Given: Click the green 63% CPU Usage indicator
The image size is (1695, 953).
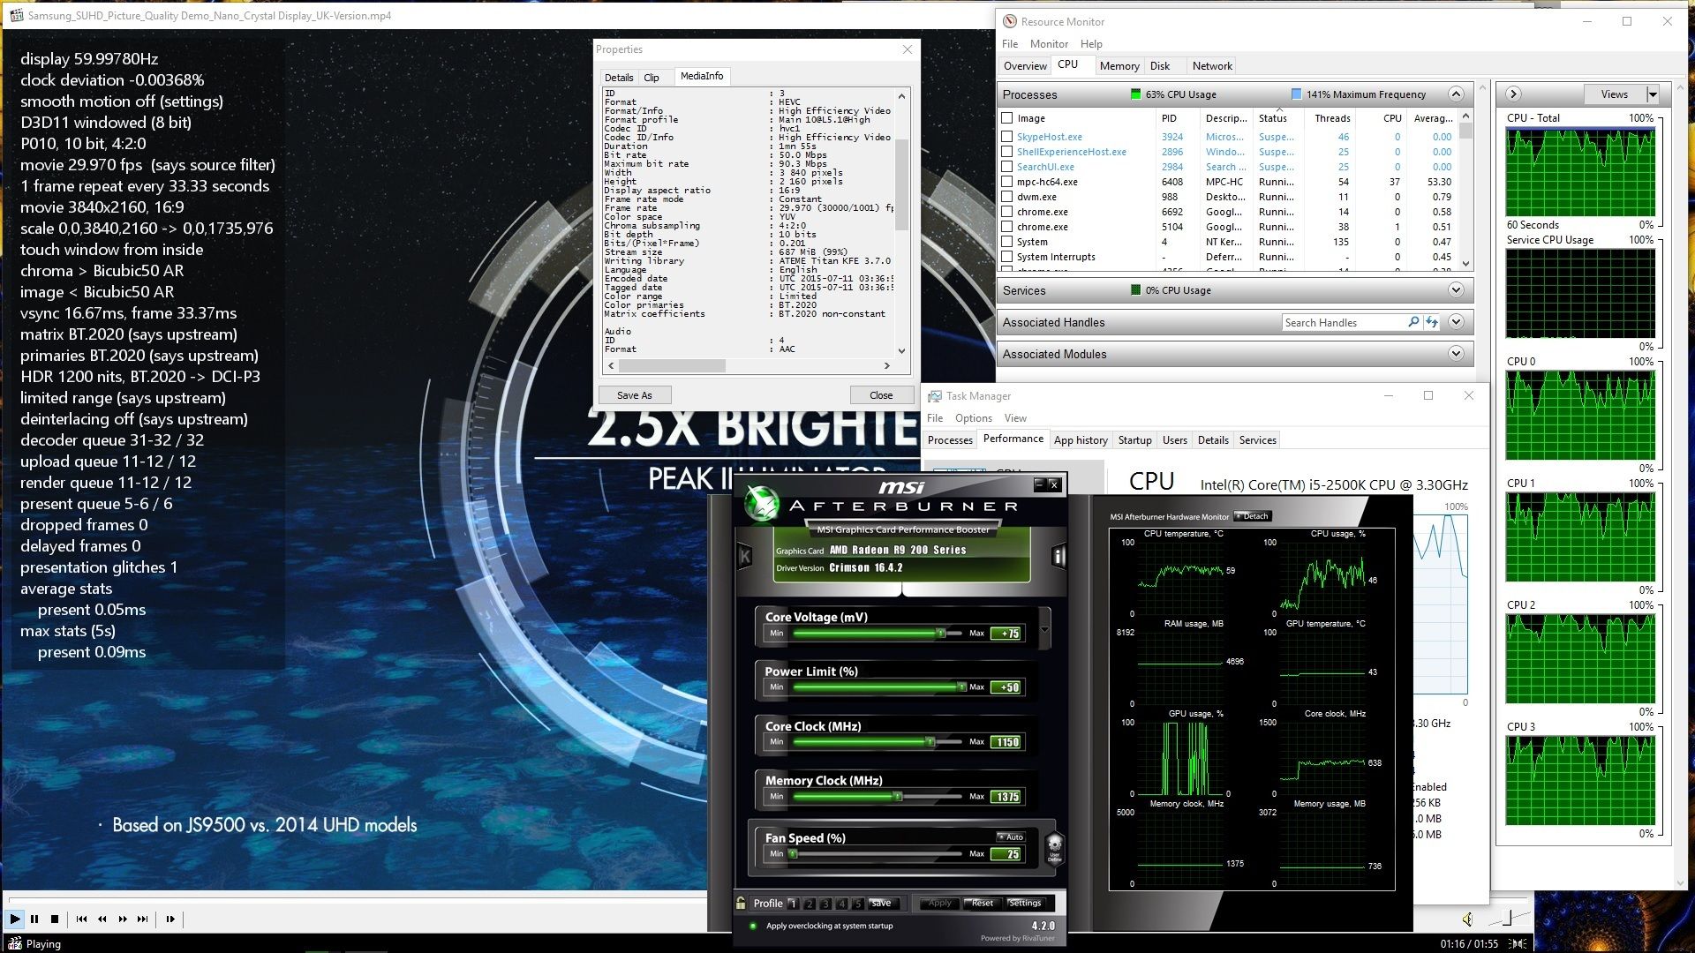Looking at the screenshot, I should 1136,94.
